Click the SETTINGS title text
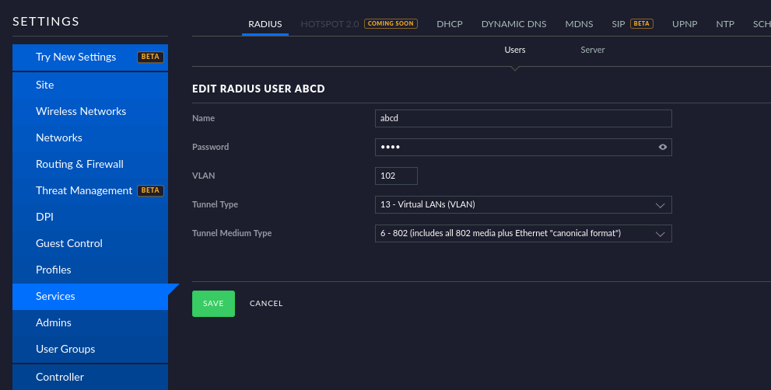771x390 pixels. point(46,22)
